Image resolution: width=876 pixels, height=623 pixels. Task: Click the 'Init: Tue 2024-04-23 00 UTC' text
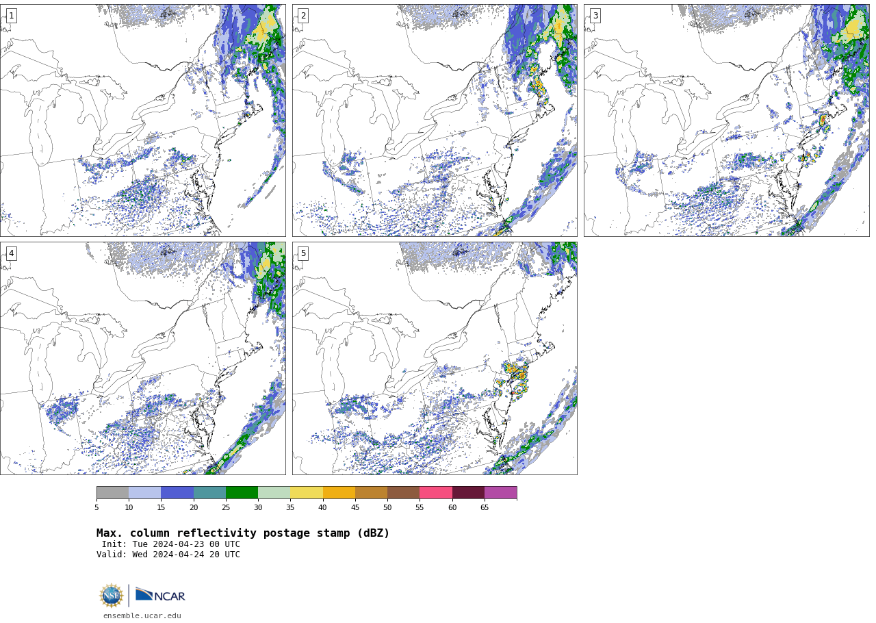pyautogui.click(x=171, y=544)
